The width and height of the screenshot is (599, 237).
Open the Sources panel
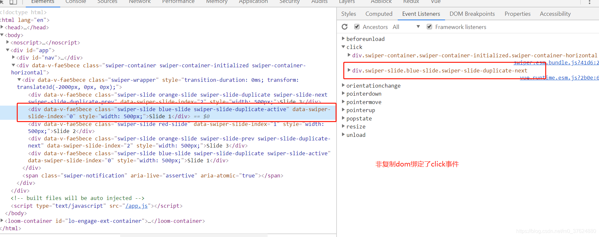click(107, 2)
